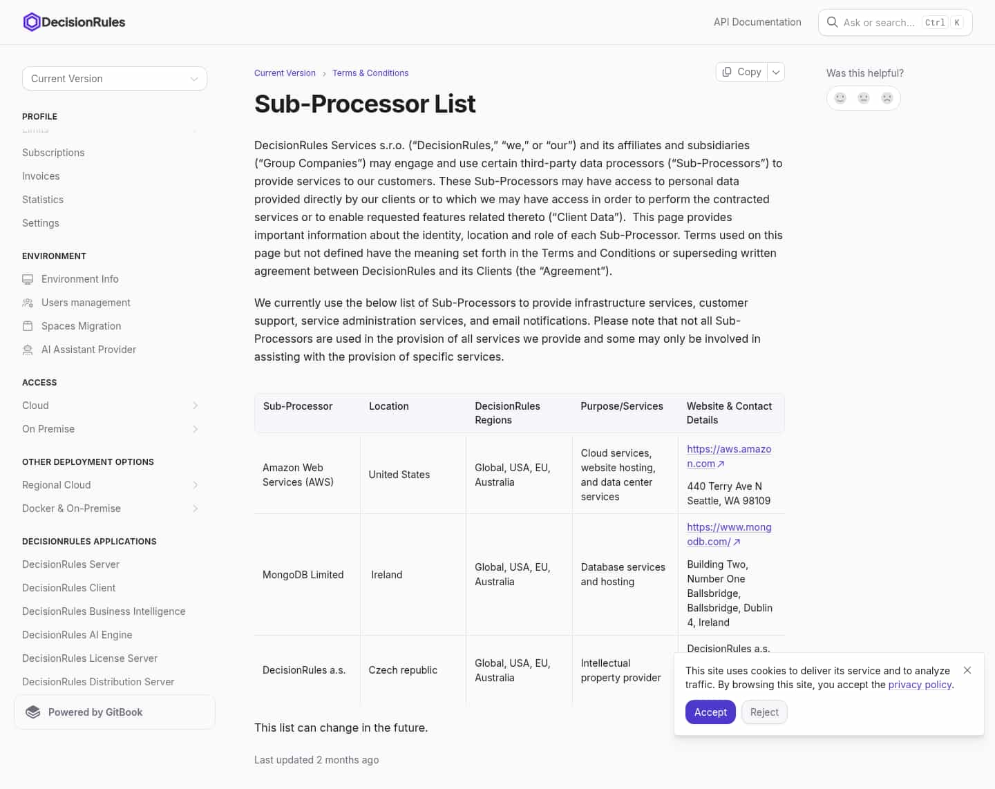This screenshot has height=789, width=995.
Task: Click the Terms & Conditions breadcrumb
Action: point(370,73)
